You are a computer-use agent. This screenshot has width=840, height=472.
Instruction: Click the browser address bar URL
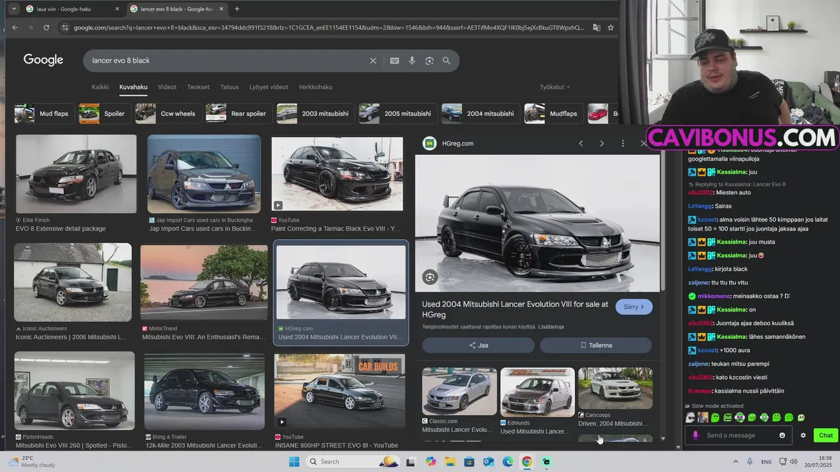pos(328,28)
